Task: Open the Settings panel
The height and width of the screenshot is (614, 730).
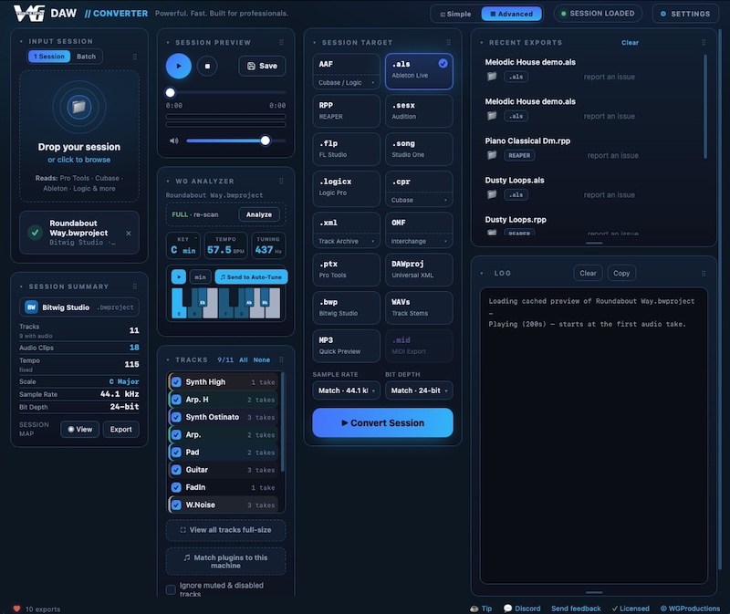Action: pyautogui.click(x=685, y=14)
